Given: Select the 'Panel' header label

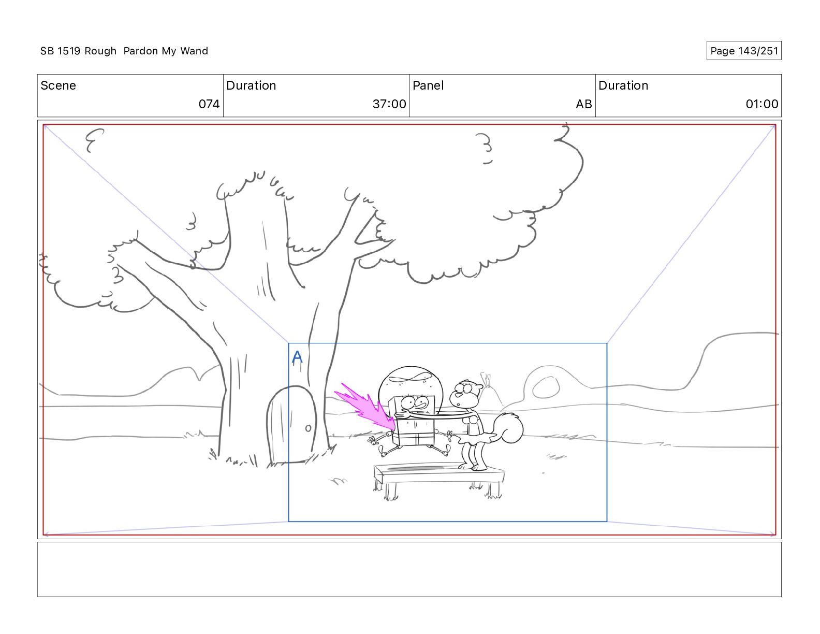Looking at the screenshot, I should coord(428,85).
